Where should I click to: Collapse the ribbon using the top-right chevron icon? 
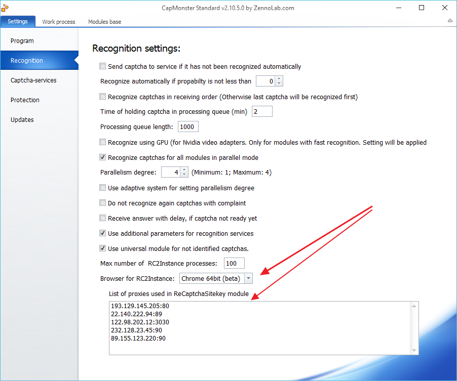point(450,21)
